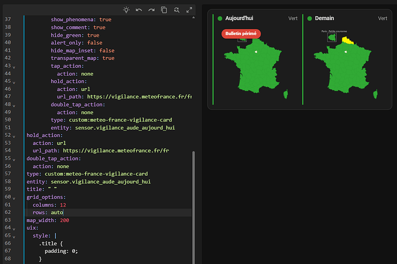Image resolution: width=397 pixels, height=264 pixels.
Task: Click the green status dot beside Aujourd'hui
Action: click(x=220, y=18)
